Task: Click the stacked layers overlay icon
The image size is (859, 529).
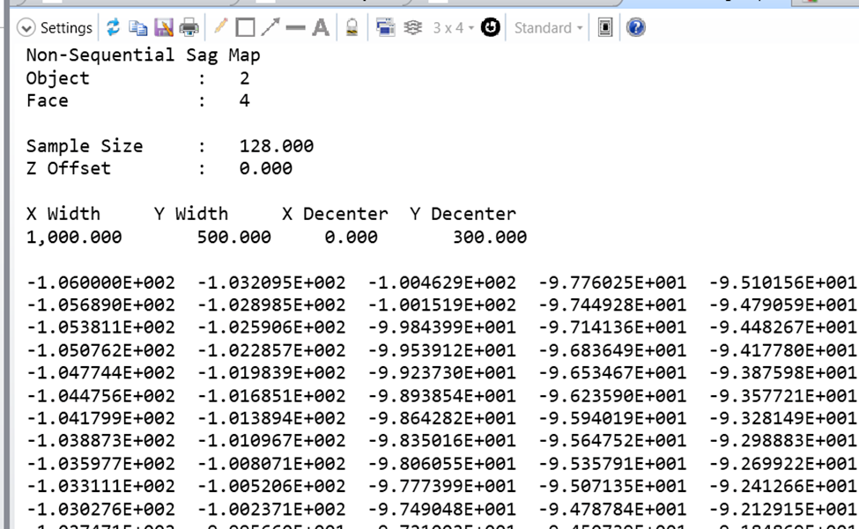Action: 412,27
